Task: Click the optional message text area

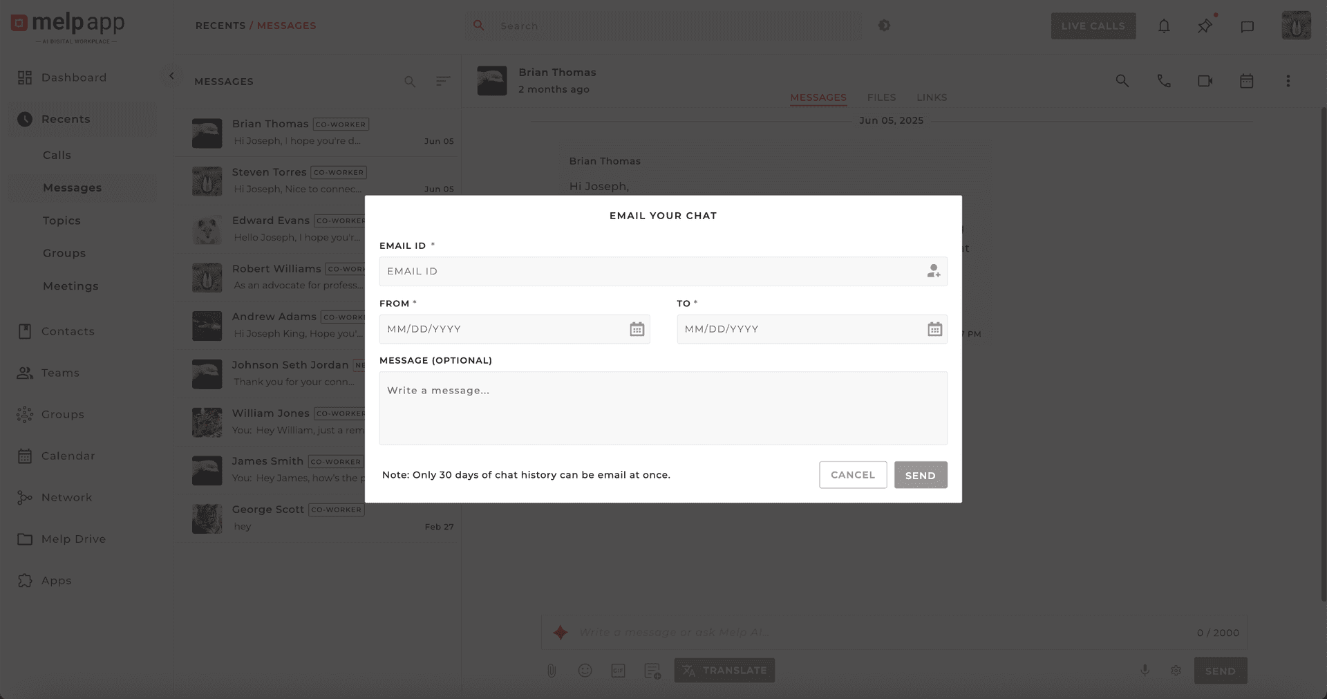Action: (x=663, y=408)
